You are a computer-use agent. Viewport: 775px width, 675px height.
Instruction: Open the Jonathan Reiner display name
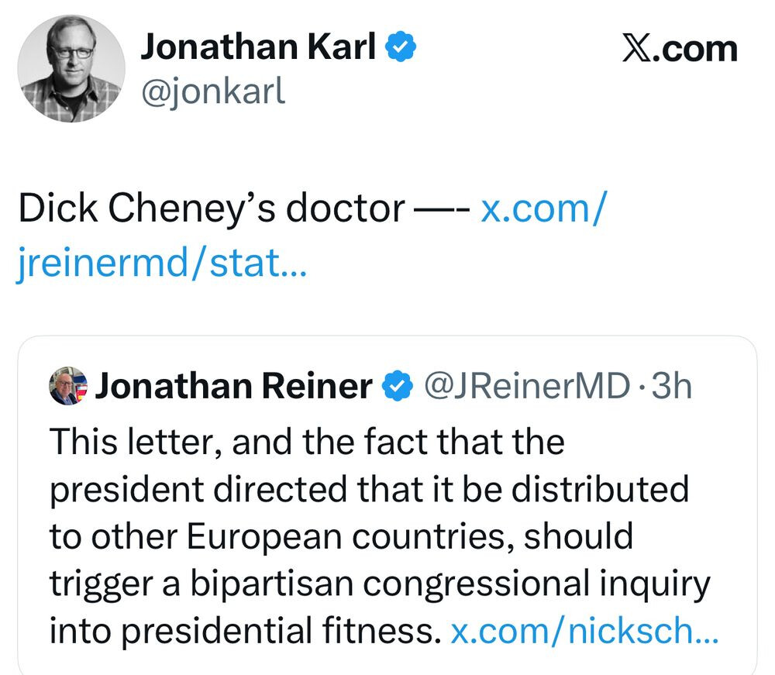233,386
